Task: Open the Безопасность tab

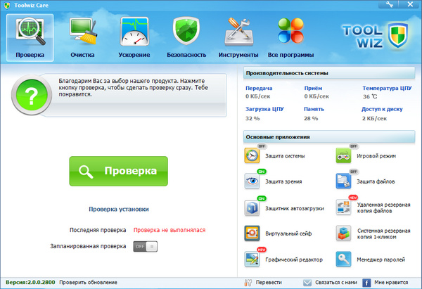Action: click(186, 37)
